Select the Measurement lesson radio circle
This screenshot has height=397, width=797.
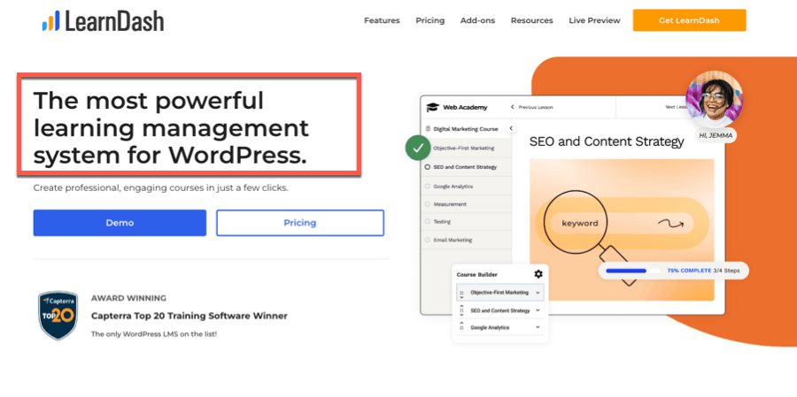(428, 204)
